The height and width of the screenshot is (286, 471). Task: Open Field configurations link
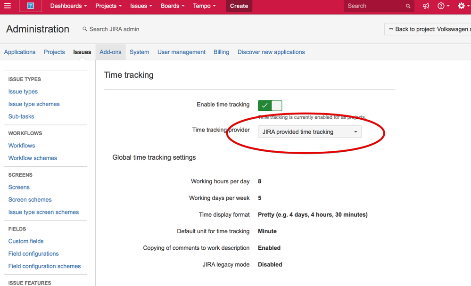pos(33,253)
